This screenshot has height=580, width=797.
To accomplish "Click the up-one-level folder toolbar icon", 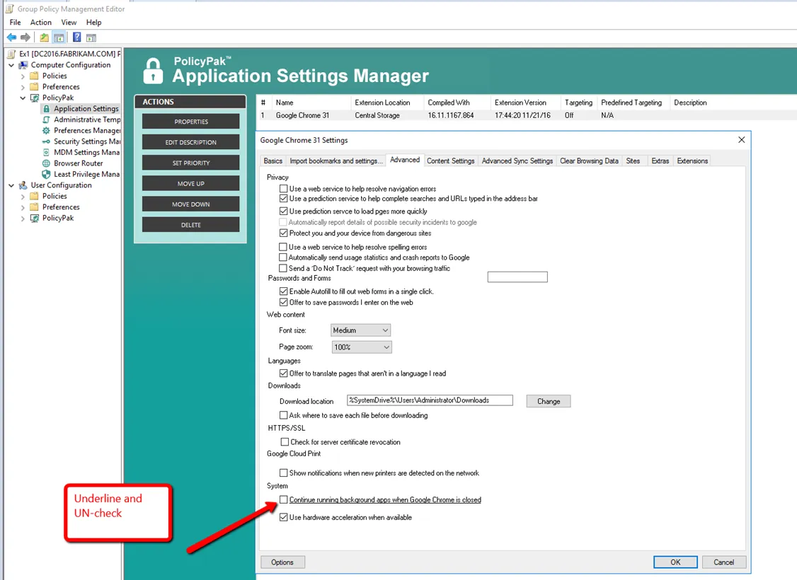I will point(44,37).
